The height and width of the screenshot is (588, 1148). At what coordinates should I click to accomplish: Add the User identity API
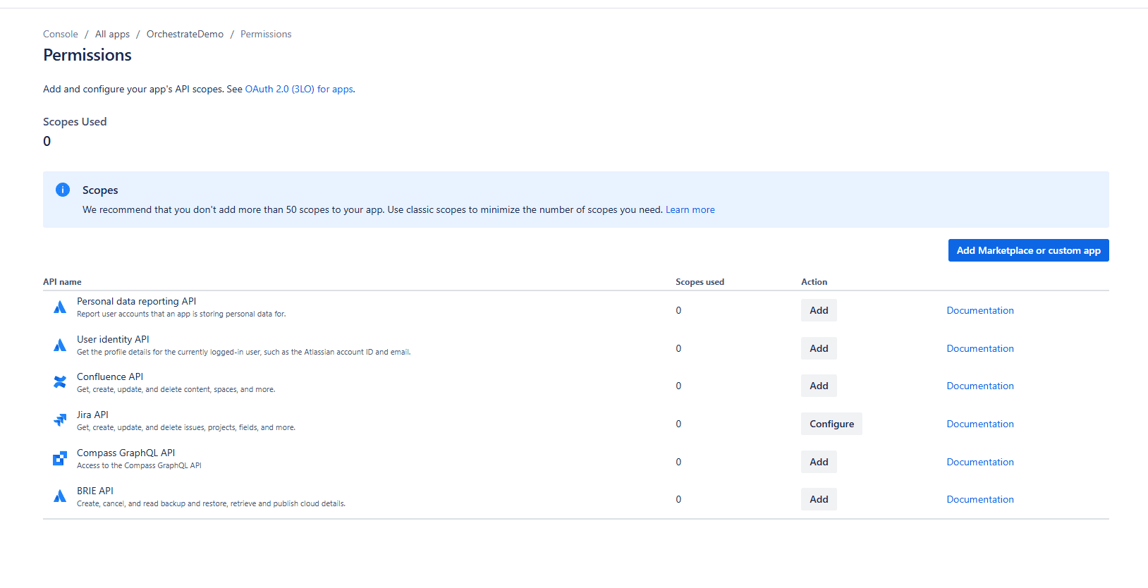(x=819, y=348)
